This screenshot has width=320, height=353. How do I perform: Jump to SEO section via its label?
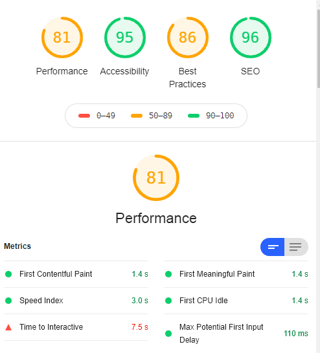(251, 71)
